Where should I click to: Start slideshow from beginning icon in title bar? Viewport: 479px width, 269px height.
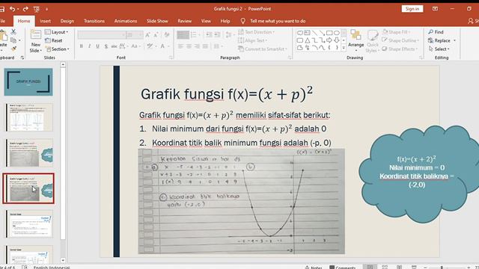(x=37, y=9)
